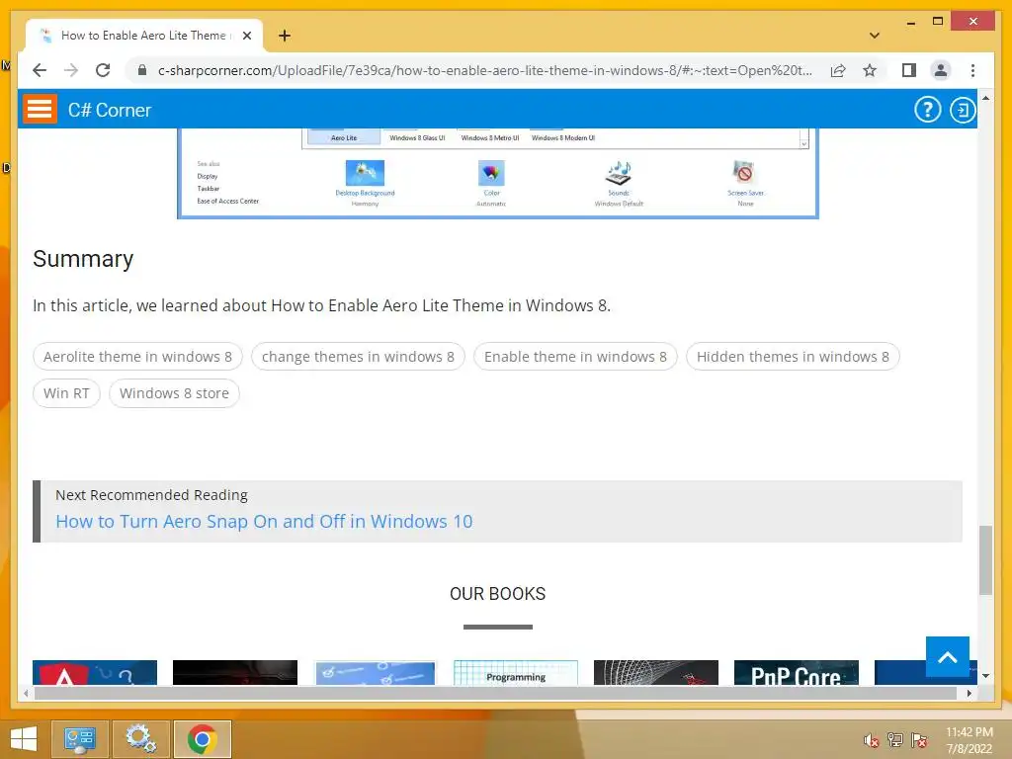Open the Angular book thumbnail
This screenshot has width=1012, height=759.
point(95,672)
